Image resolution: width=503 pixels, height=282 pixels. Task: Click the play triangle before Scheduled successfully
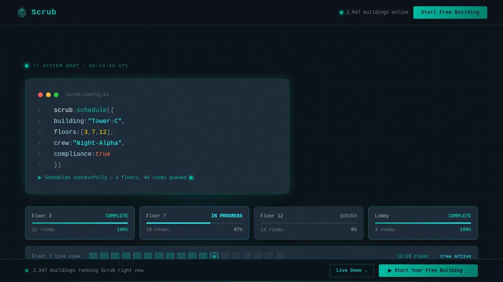(40, 178)
